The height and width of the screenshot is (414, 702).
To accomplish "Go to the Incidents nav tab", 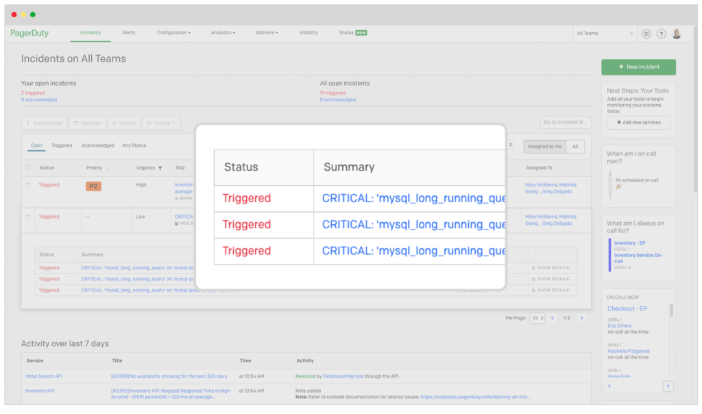I will [x=90, y=33].
